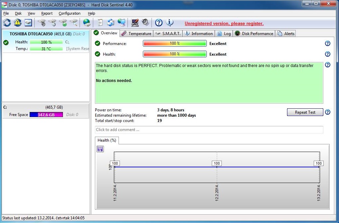Open the blue question mark help toolbar icon
The width and height of the screenshot is (339, 223).
(x=159, y=23)
